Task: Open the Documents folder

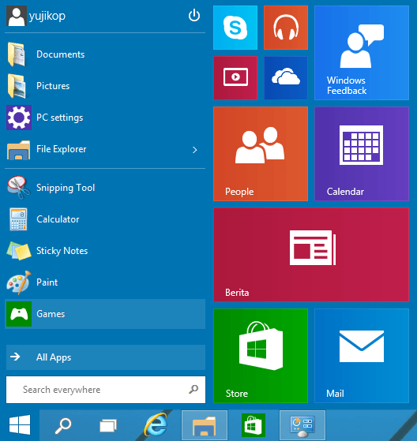Action: pyautogui.click(x=105, y=54)
